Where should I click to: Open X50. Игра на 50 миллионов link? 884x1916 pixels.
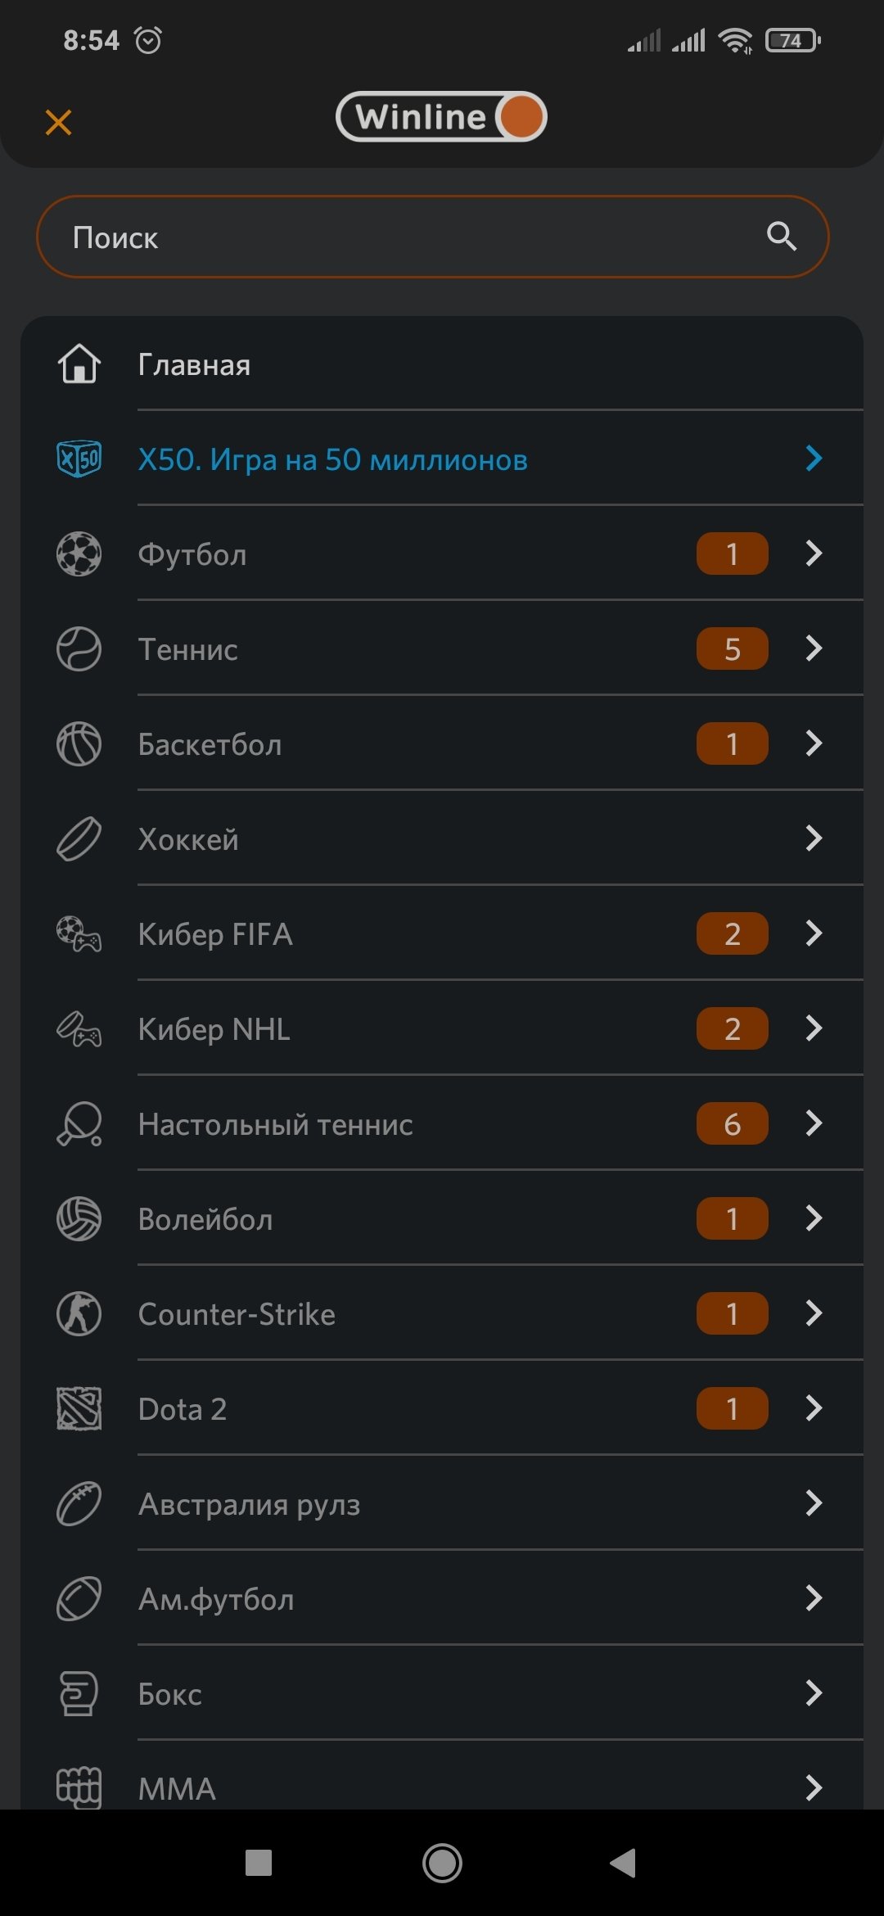coord(332,459)
